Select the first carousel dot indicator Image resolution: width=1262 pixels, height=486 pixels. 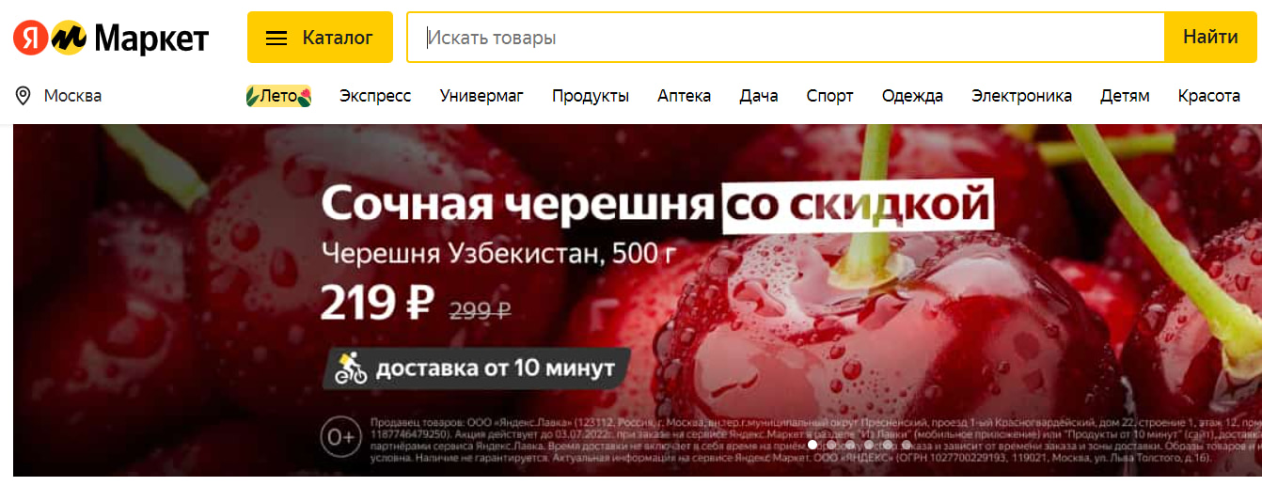(x=812, y=445)
